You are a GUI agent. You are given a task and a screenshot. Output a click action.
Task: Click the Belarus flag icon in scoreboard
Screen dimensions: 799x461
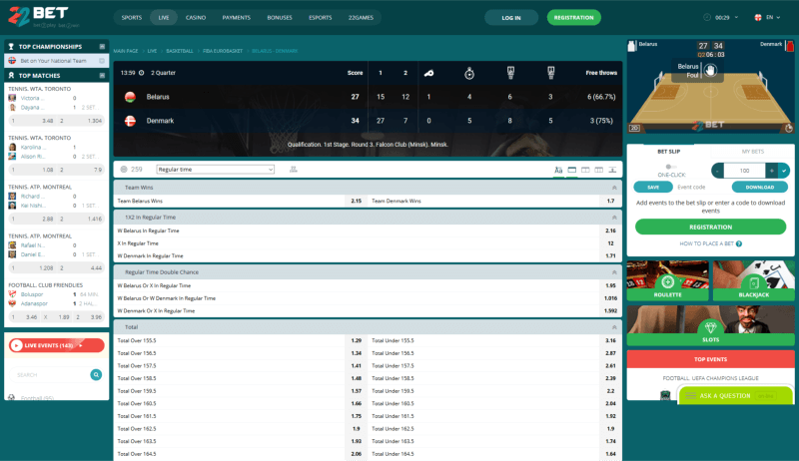(x=130, y=97)
